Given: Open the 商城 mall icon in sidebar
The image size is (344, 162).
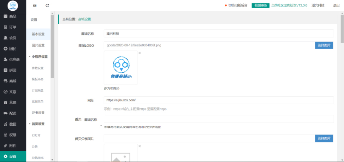Looking at the screenshot, I should [5, 81].
